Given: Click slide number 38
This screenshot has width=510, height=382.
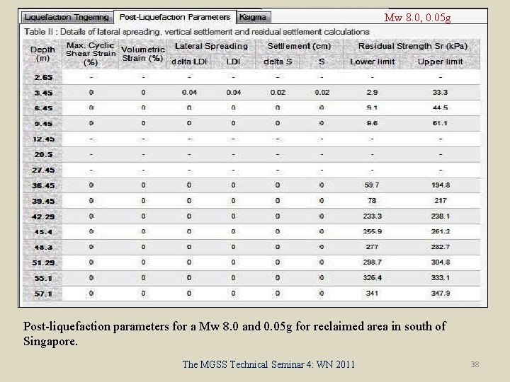Looking at the screenshot, I should (x=475, y=364).
